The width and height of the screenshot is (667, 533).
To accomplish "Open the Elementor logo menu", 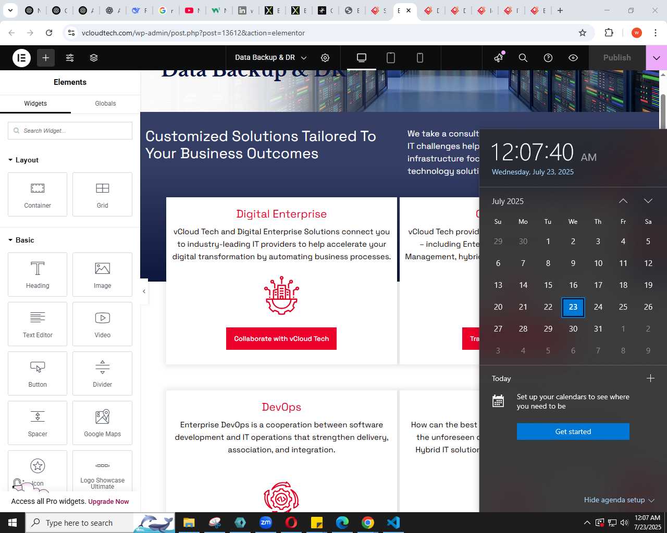I will click(22, 58).
